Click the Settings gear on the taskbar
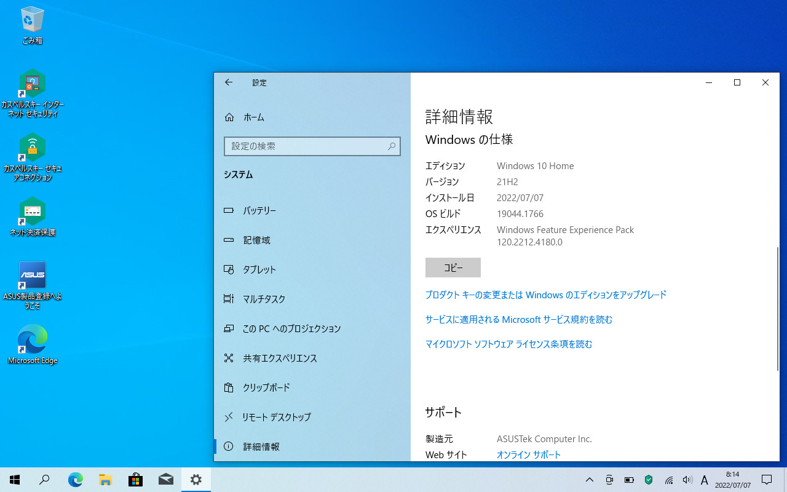 (196, 480)
